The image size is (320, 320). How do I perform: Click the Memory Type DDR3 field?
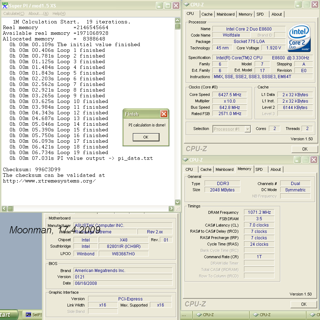click(x=222, y=184)
